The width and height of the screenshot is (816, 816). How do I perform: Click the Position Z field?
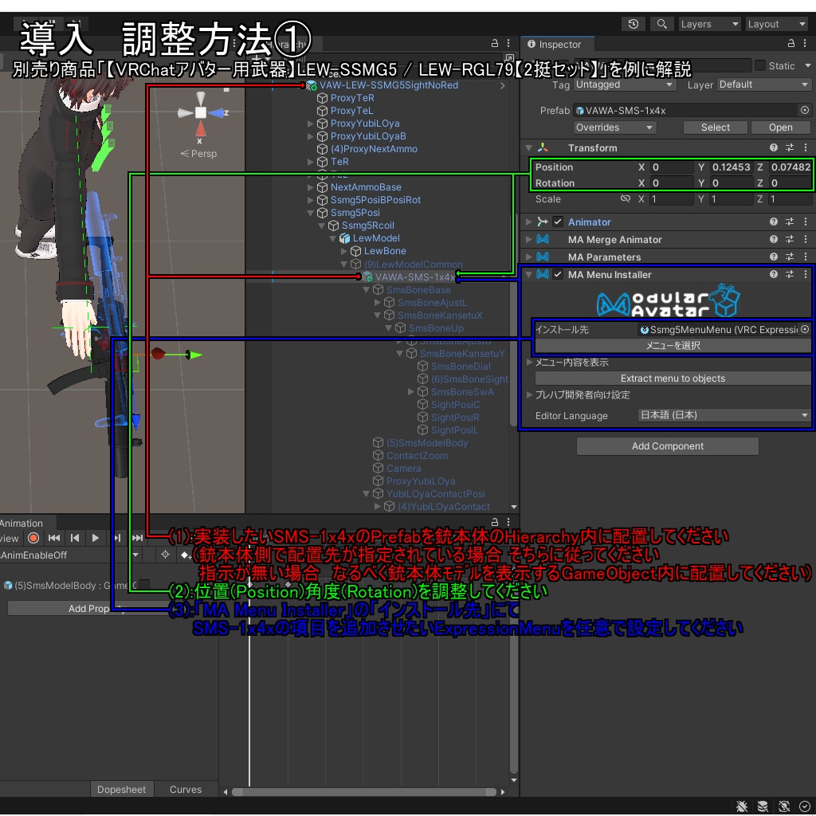coord(790,167)
